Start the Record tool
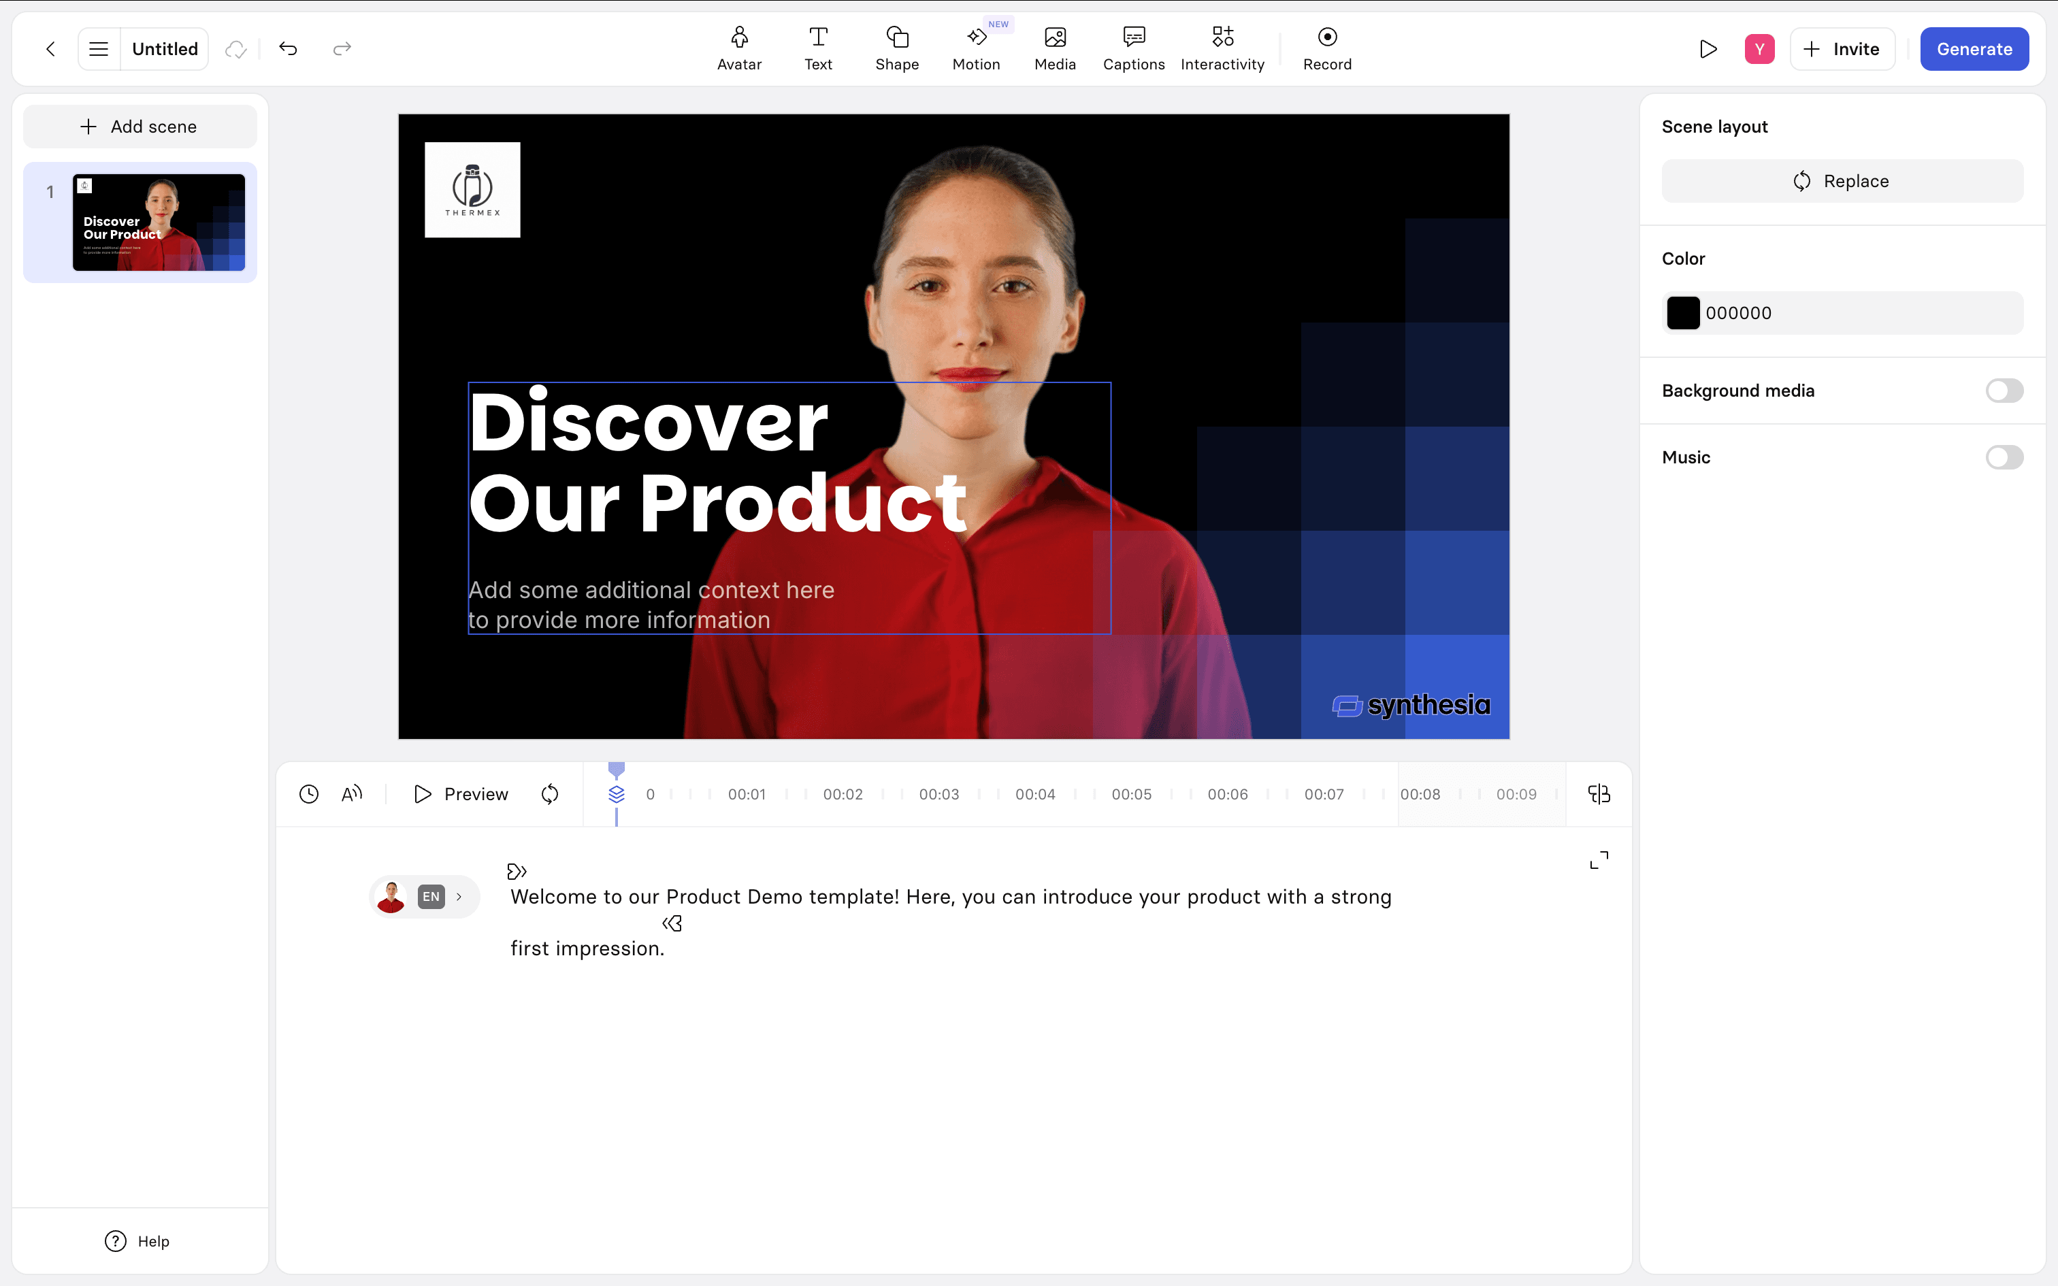2058x1286 pixels. click(1326, 48)
